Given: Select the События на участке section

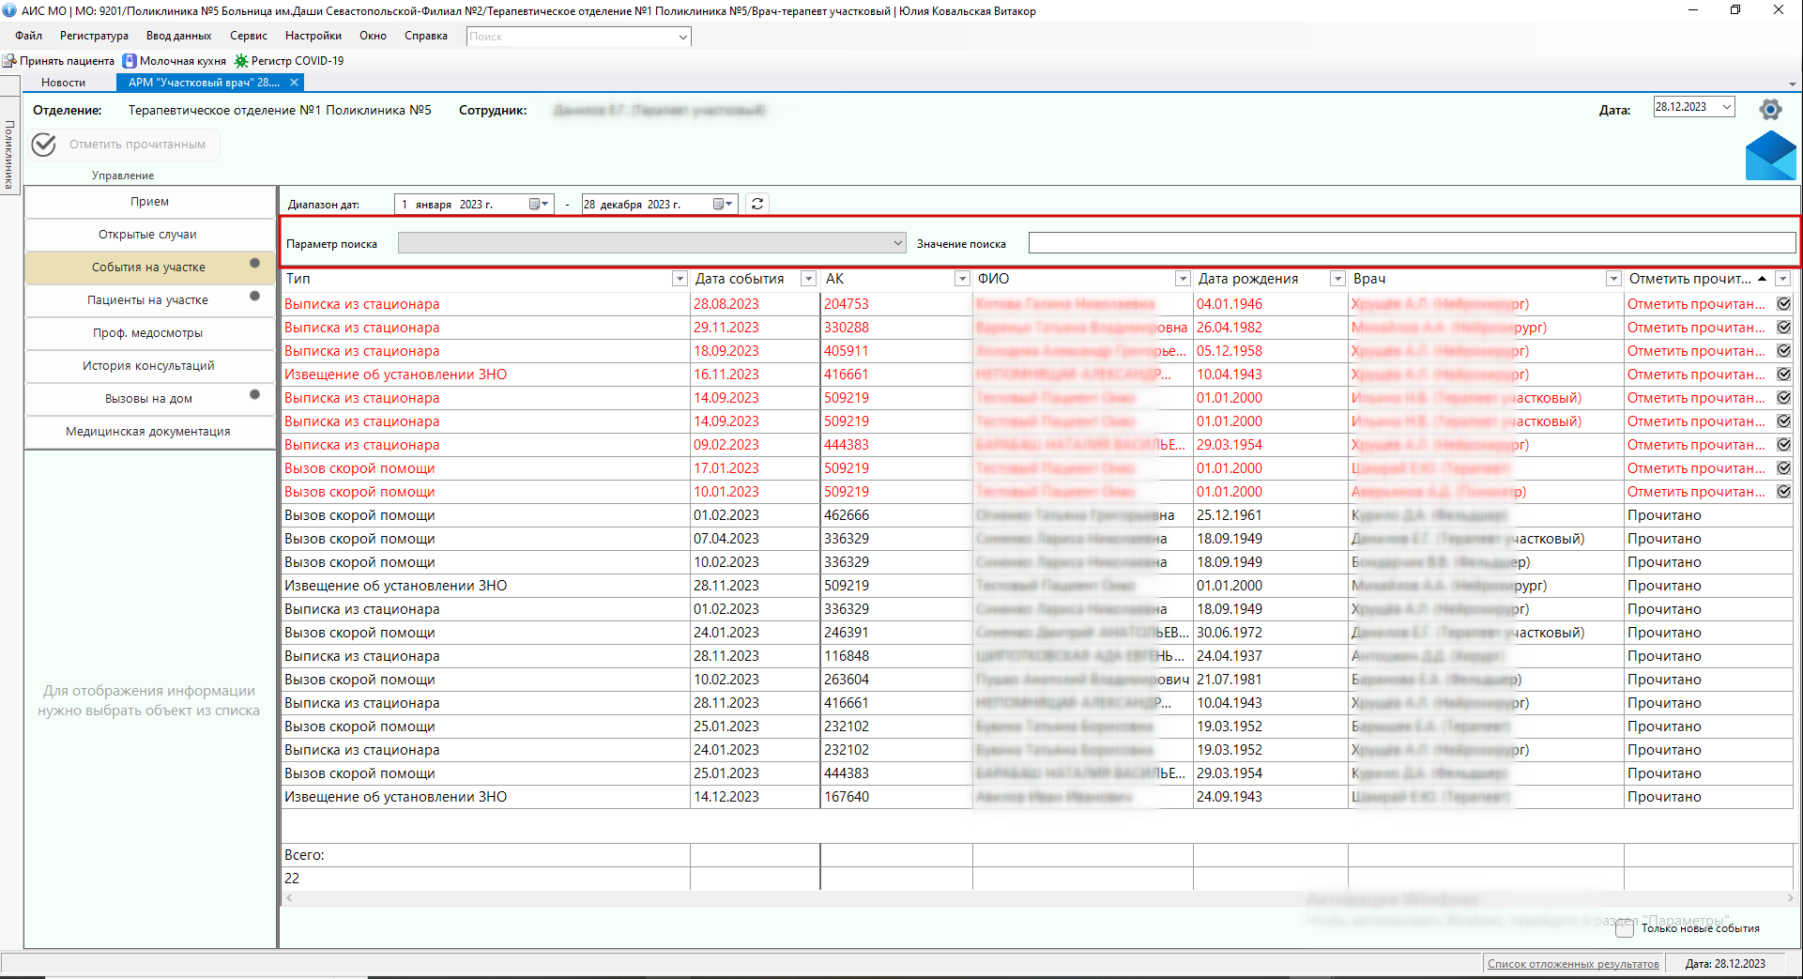Looking at the screenshot, I should (x=149, y=268).
